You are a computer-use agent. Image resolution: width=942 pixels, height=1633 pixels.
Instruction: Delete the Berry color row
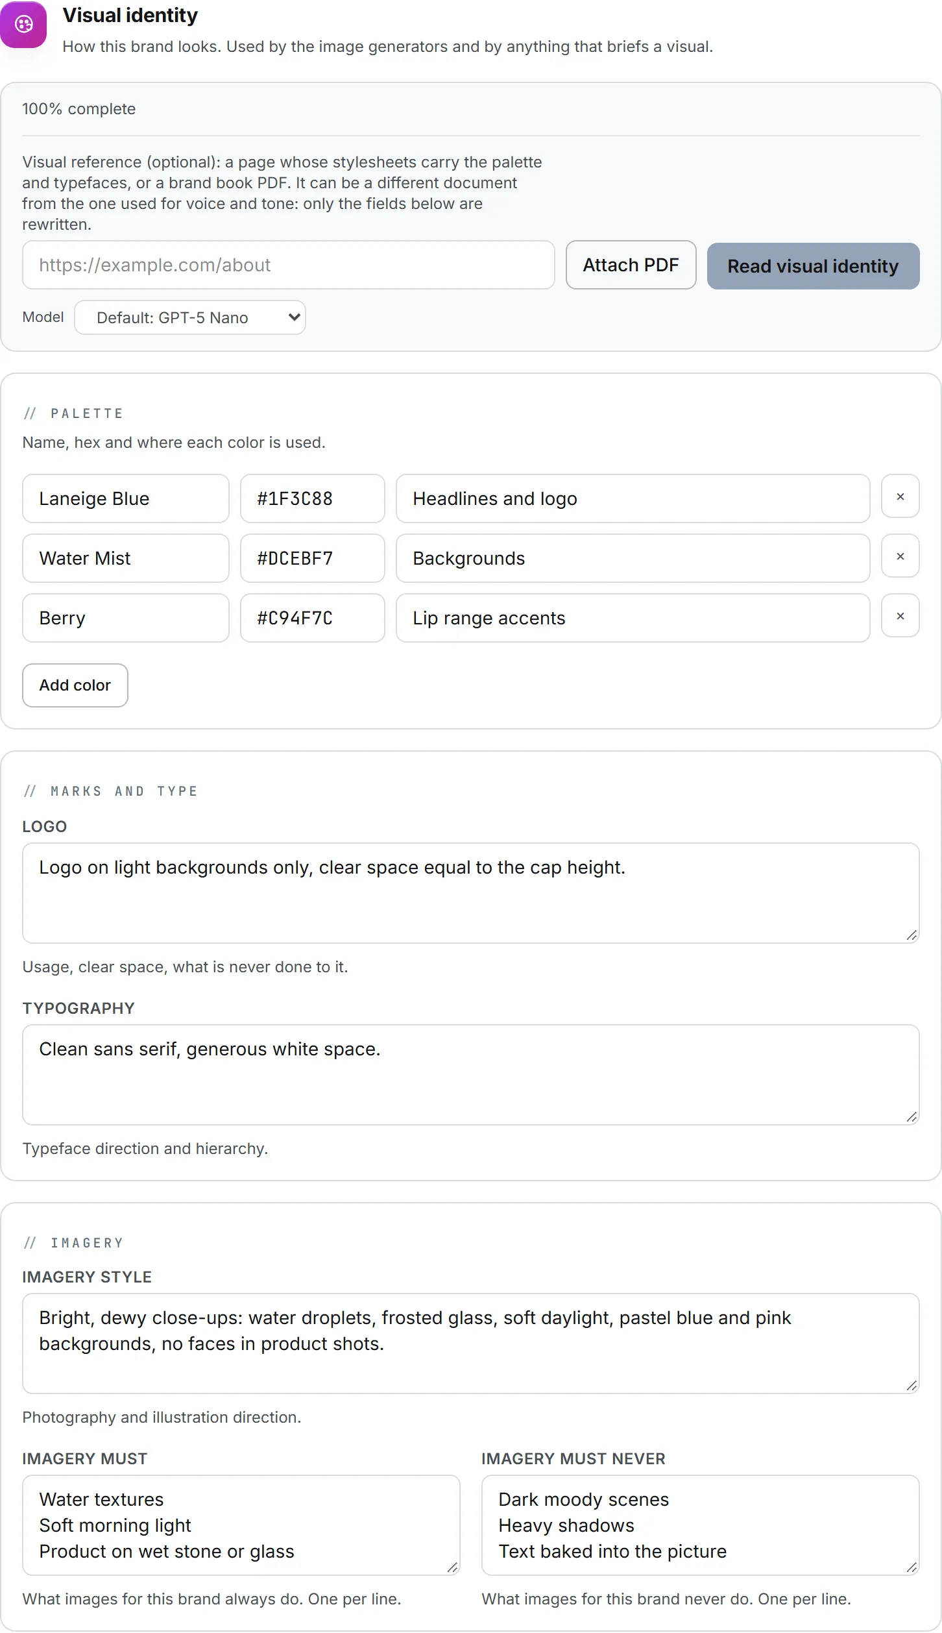(x=900, y=616)
